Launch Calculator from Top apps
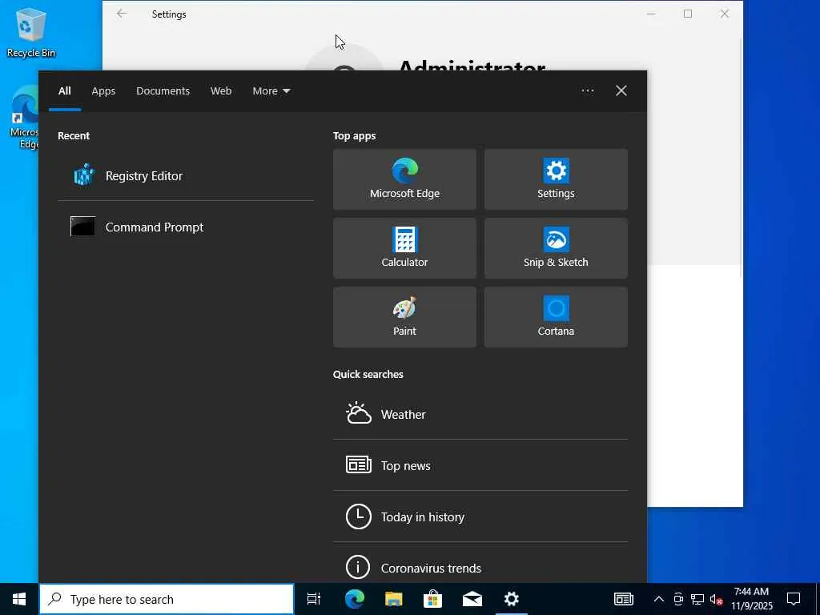820x615 pixels. point(404,248)
